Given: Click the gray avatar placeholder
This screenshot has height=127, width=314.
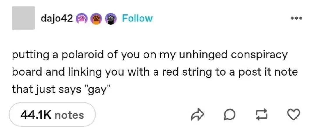Looking at the screenshot, I should [23, 18].
